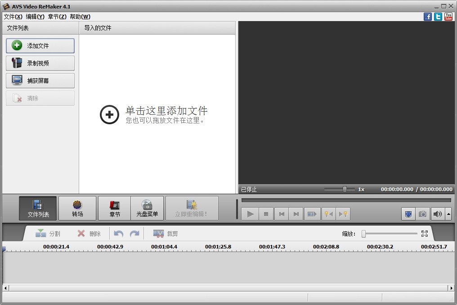Open the 编辑(Y) menu
This screenshot has height=305, width=457.
click(x=35, y=17)
